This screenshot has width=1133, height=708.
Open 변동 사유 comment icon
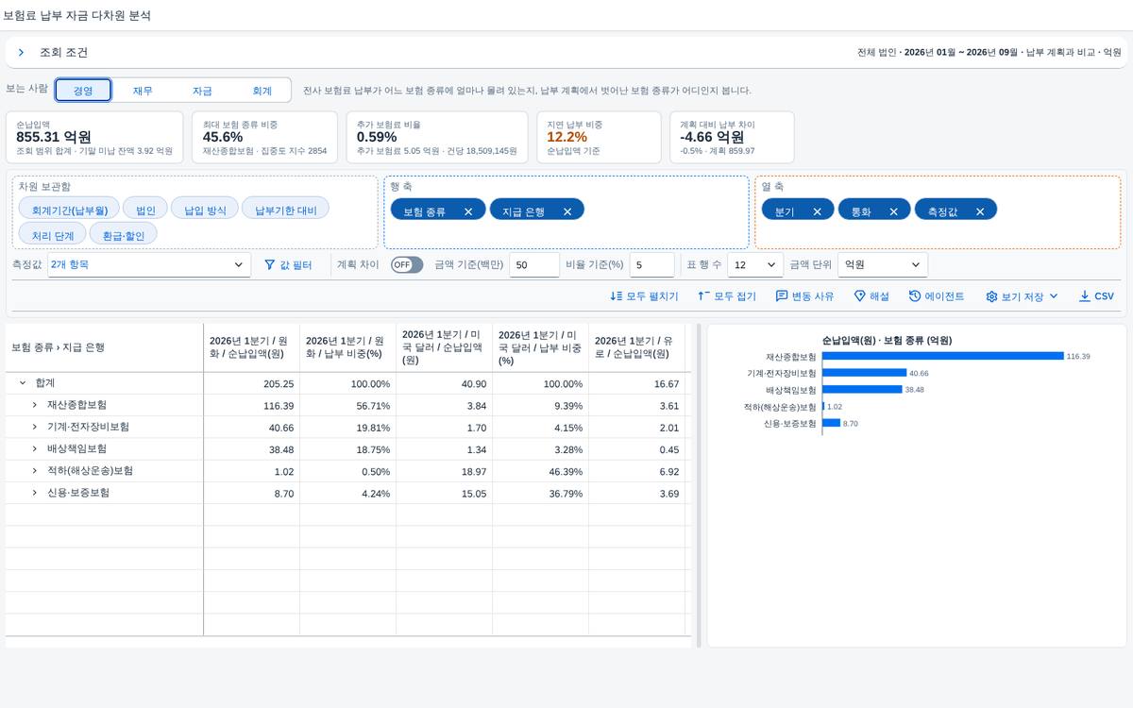coord(782,296)
